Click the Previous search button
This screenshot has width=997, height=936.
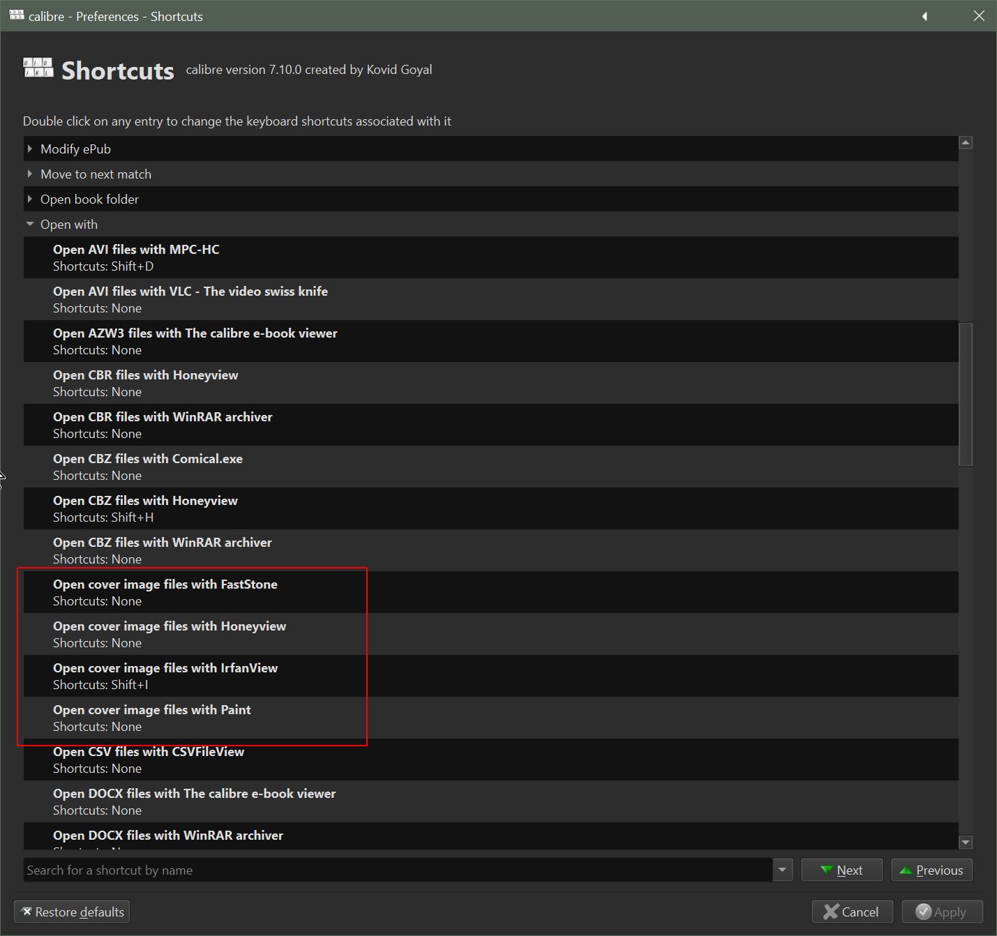931,870
